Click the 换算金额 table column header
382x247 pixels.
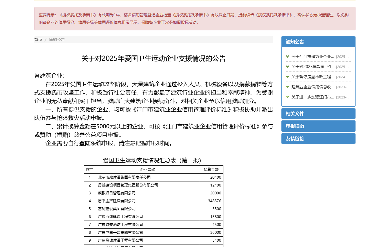[211, 169]
